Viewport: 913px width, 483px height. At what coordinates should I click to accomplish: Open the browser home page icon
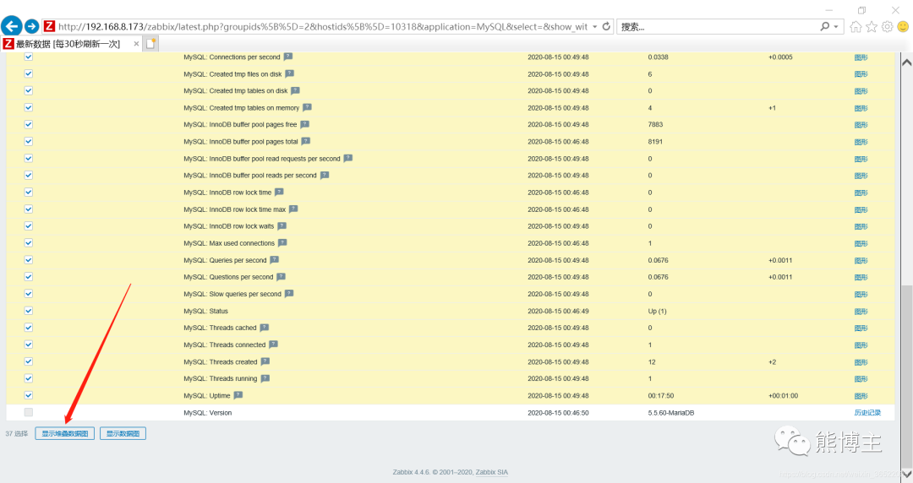856,27
